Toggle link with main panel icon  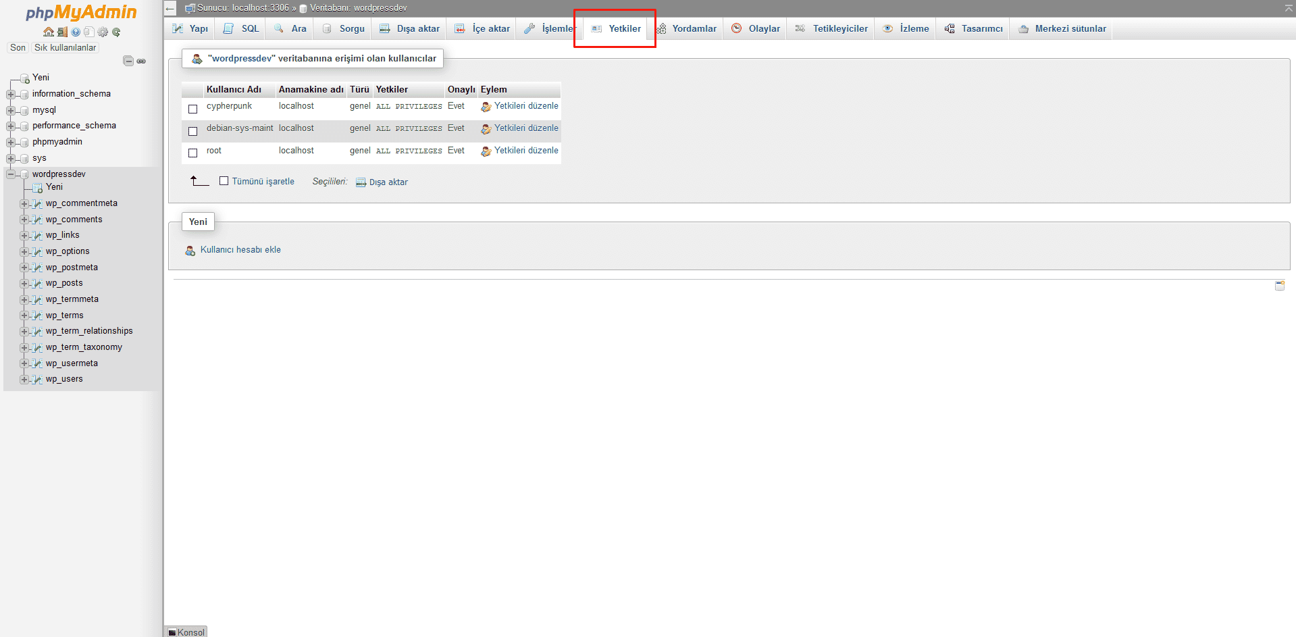(x=141, y=61)
